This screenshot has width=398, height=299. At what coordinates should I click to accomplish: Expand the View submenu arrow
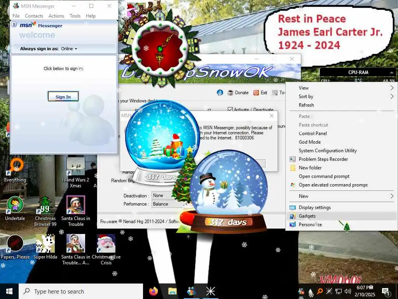(392, 88)
